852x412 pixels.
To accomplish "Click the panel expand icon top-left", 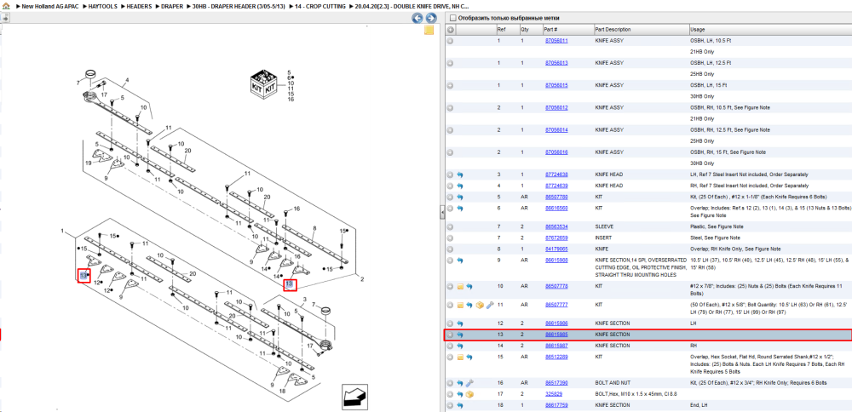I will (5, 18).
